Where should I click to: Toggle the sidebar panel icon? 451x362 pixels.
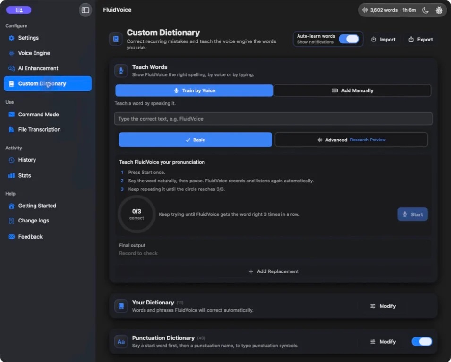coord(85,10)
